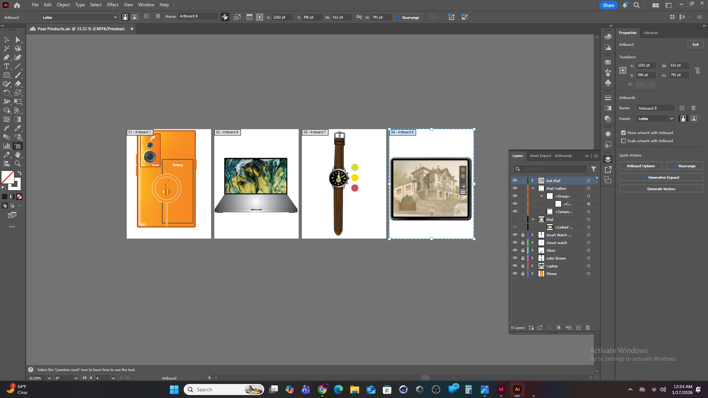Enable Scale artwork with Artboard checkbox
The width and height of the screenshot is (708, 398).
pos(623,141)
